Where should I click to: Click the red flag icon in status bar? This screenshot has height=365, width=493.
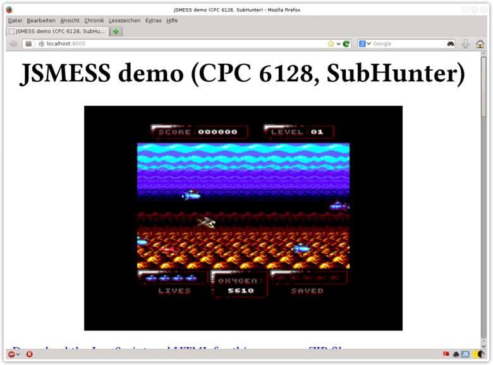(x=446, y=354)
